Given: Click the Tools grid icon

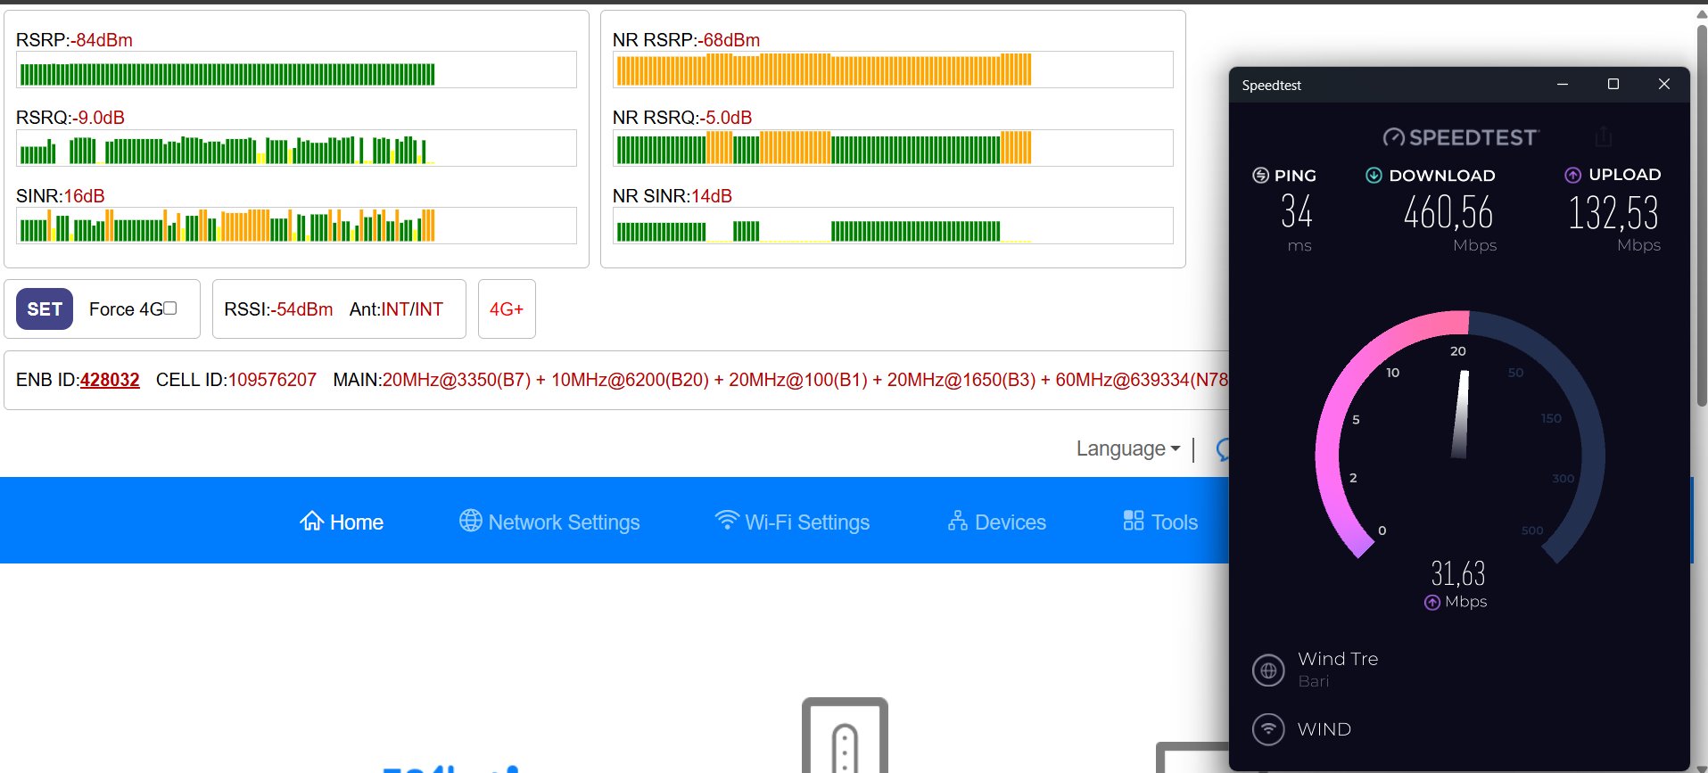Looking at the screenshot, I should (1133, 521).
